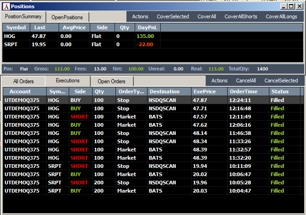Maximize the Positions window
Screen dimensions: 306x215
coord(291,6)
